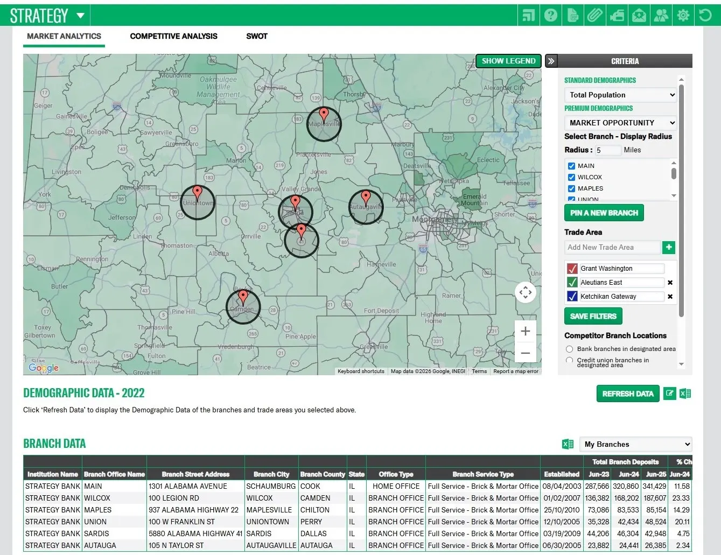Open the video camera icon
The width and height of the screenshot is (721, 555).
[617, 15]
